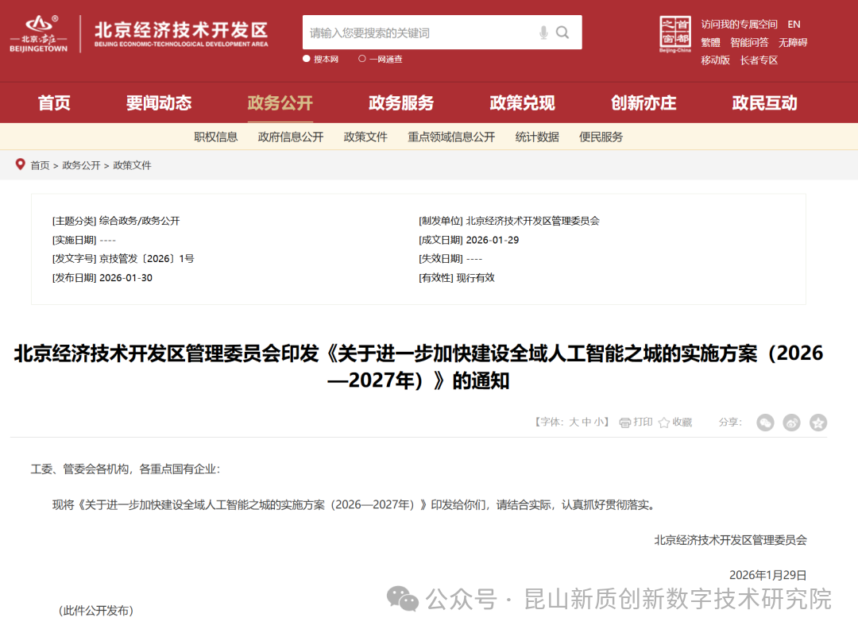Click the 首页 breadcrumb link
The image size is (858, 633).
[40, 165]
